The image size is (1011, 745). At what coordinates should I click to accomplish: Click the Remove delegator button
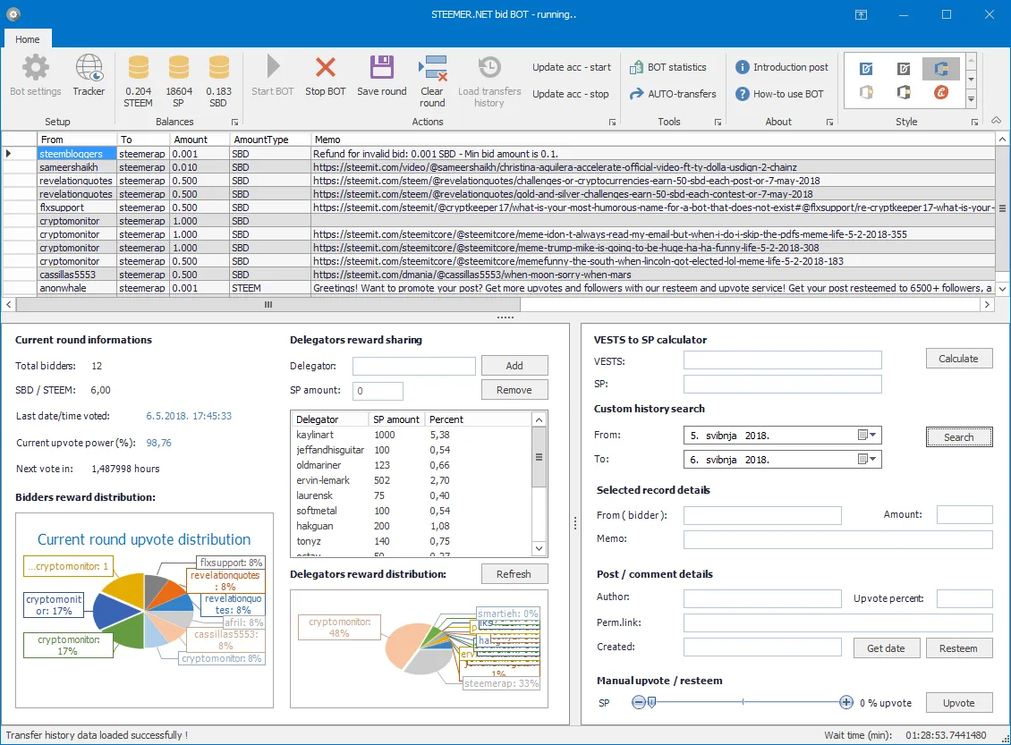coord(514,390)
